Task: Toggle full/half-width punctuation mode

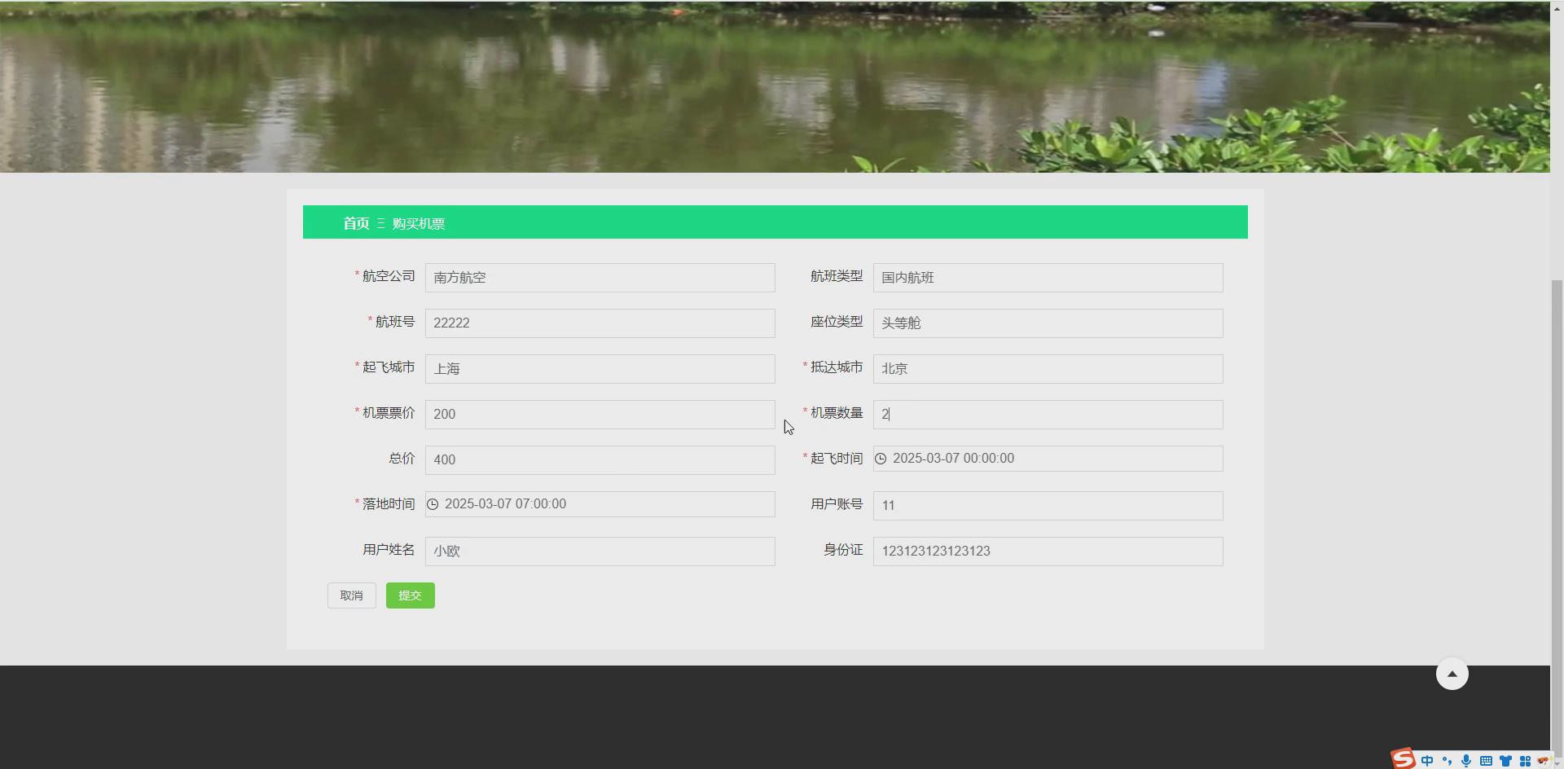Action: click(x=1448, y=760)
